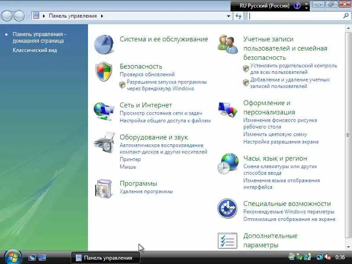This screenshot has width=352, height=264.
Task: Click the Clock, Language and Region globe icon
Action: click(x=227, y=163)
